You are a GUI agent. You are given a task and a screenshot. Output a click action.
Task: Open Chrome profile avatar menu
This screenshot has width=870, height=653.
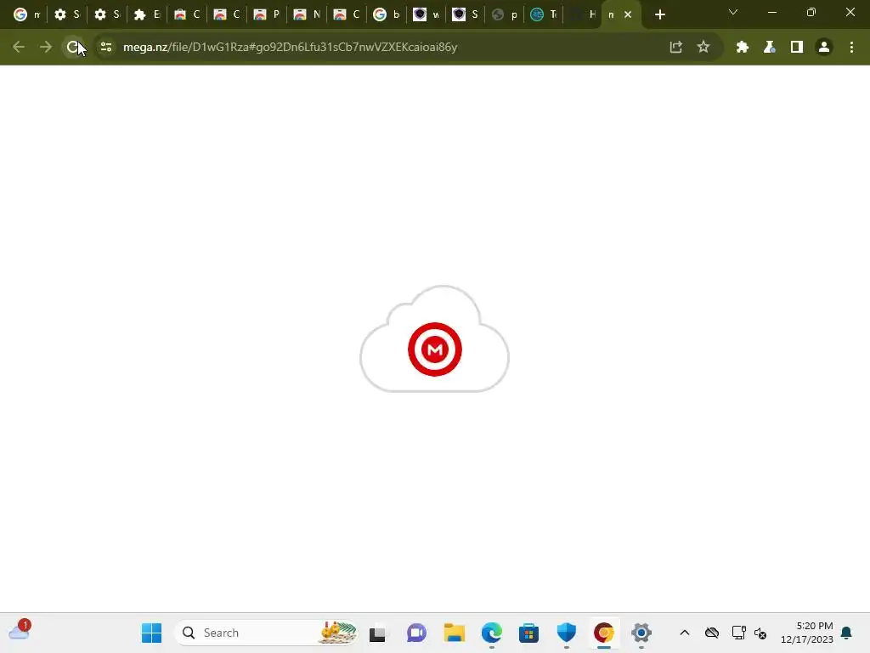(824, 48)
